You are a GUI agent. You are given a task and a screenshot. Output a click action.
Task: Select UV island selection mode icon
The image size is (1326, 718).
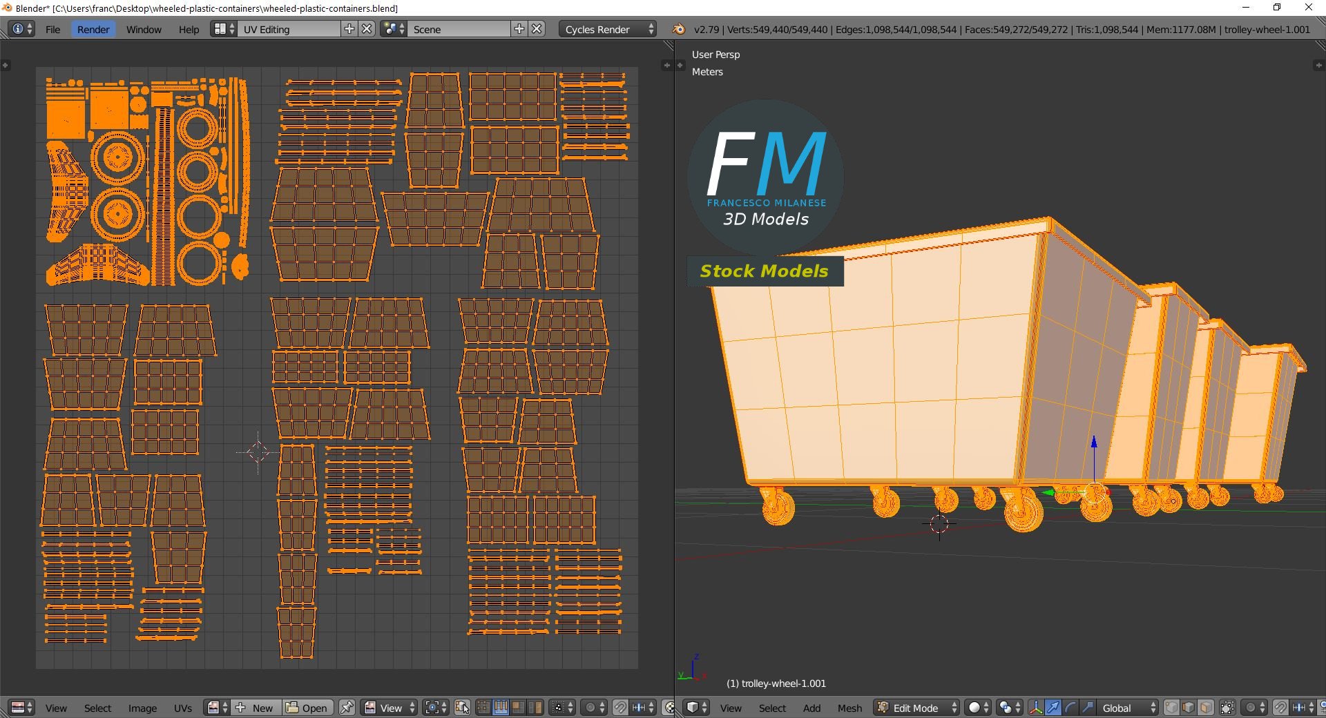coord(535,708)
